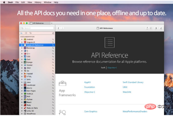Click the edit annotation pencil icon
The height and width of the screenshot is (116, 173).
pyautogui.click(x=161, y=28)
